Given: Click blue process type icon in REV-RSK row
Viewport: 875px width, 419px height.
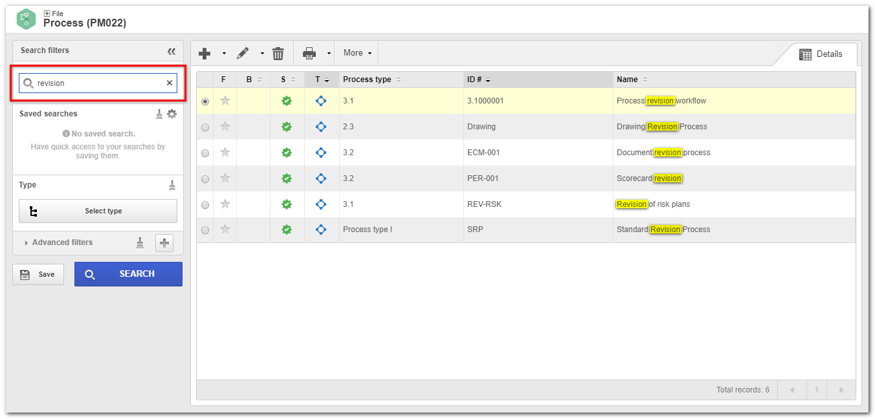Looking at the screenshot, I should pos(321,204).
